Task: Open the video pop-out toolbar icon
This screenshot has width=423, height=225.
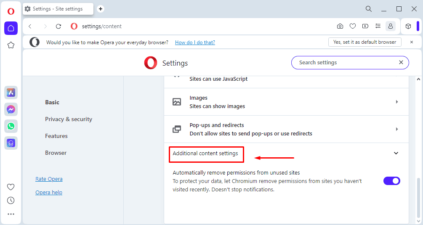Action: point(365,26)
